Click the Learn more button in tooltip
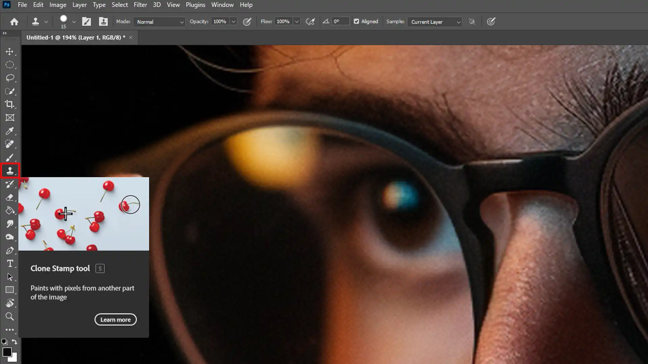 click(x=115, y=320)
